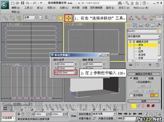Click the Select by Name icon
164x122 pixels.
47,18
